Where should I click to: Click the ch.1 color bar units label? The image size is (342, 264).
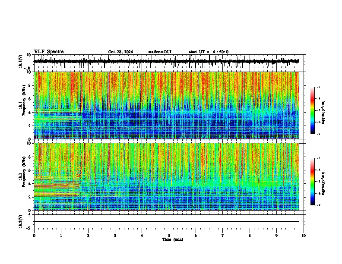(x=323, y=113)
